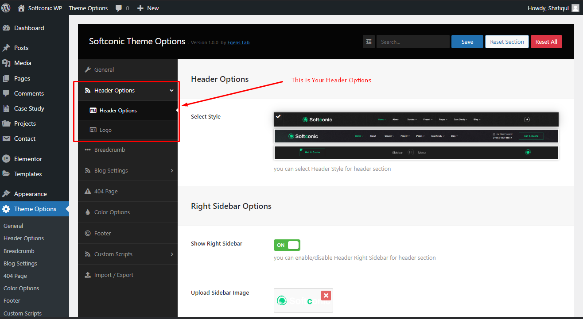Remove the uploaded sidebar image with X
The height and width of the screenshot is (319, 583).
(326, 296)
